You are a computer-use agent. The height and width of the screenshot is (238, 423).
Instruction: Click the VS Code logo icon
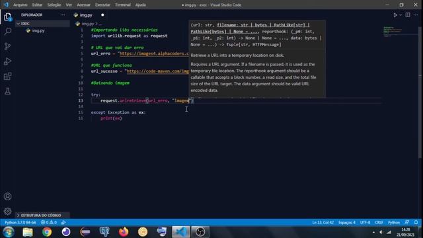[x=6, y=5]
